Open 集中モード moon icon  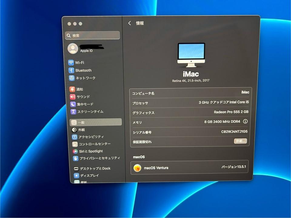click(73, 104)
